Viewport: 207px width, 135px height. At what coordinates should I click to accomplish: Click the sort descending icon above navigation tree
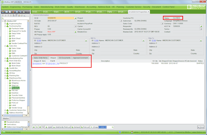(16, 16)
